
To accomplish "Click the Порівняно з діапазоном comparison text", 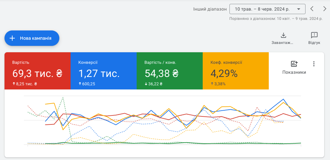I will point(276,19).
